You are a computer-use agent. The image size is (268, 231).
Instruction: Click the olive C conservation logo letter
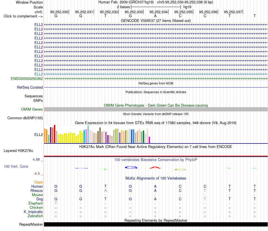180,169
